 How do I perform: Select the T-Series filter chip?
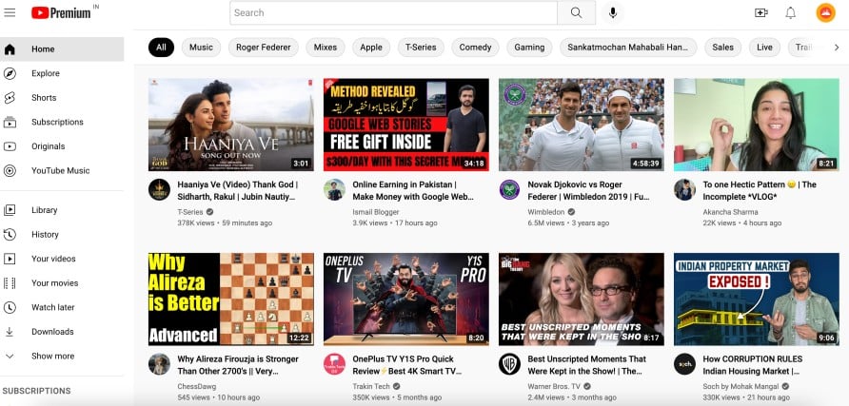(x=421, y=48)
